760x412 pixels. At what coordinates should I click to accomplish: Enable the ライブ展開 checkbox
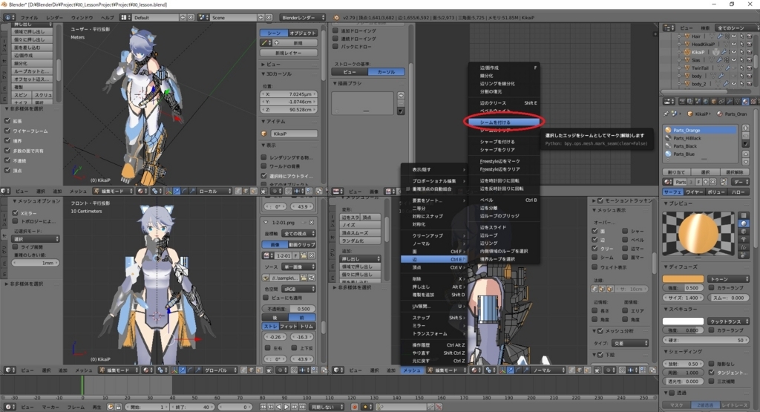(x=15, y=247)
